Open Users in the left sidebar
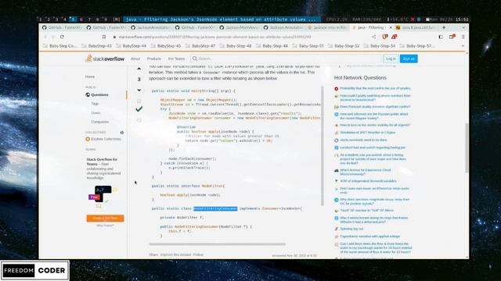The image size is (501, 281). tap(96, 113)
